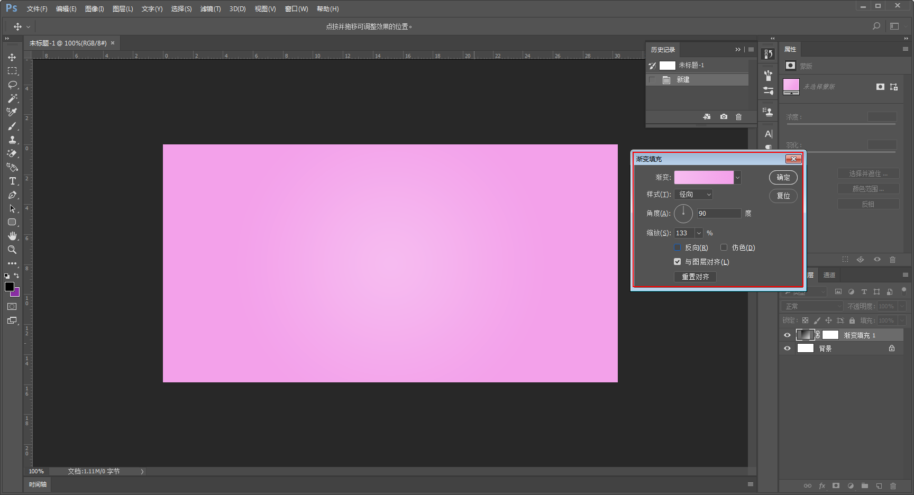Expand the History panel double arrows
This screenshot has width=914, height=495.
pyautogui.click(x=738, y=50)
